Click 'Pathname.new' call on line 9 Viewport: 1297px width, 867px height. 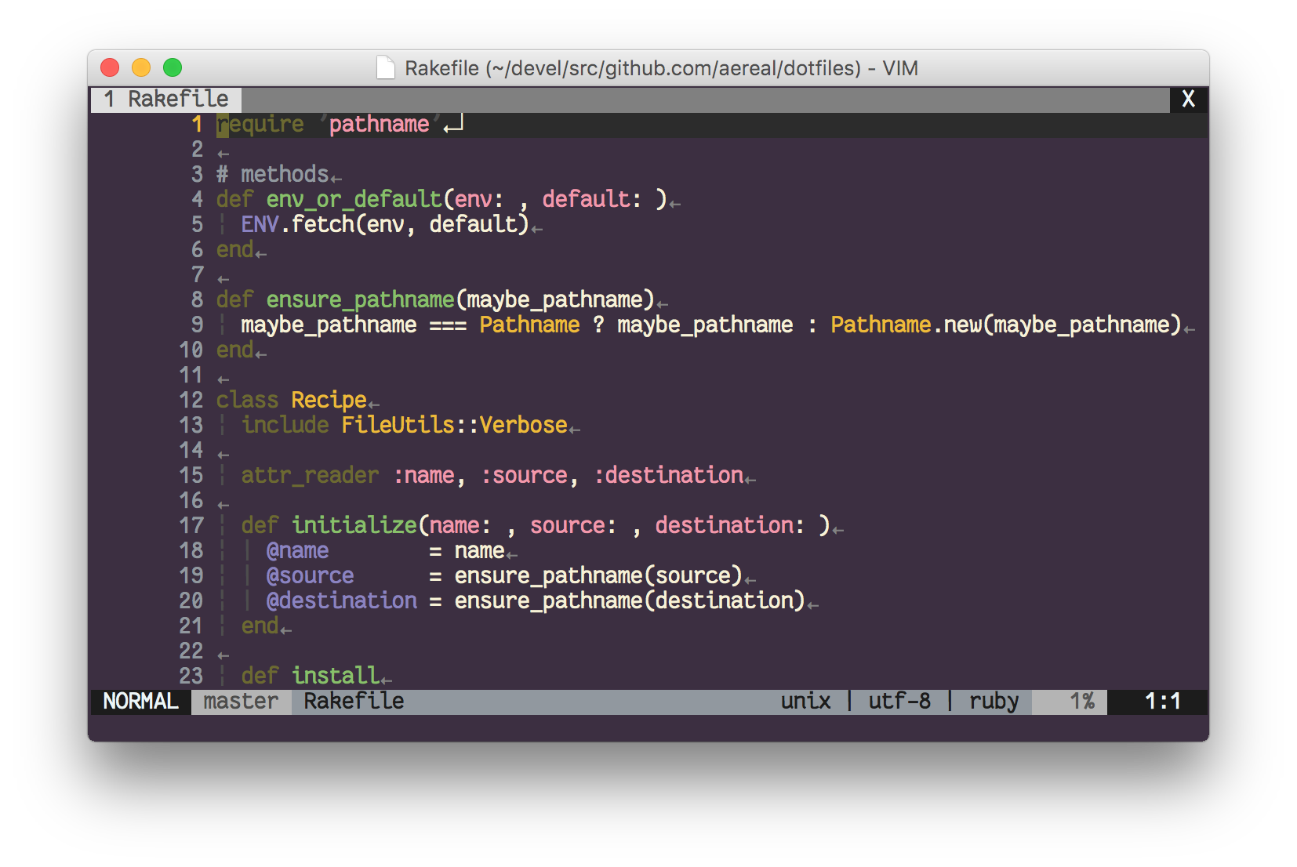click(x=906, y=325)
